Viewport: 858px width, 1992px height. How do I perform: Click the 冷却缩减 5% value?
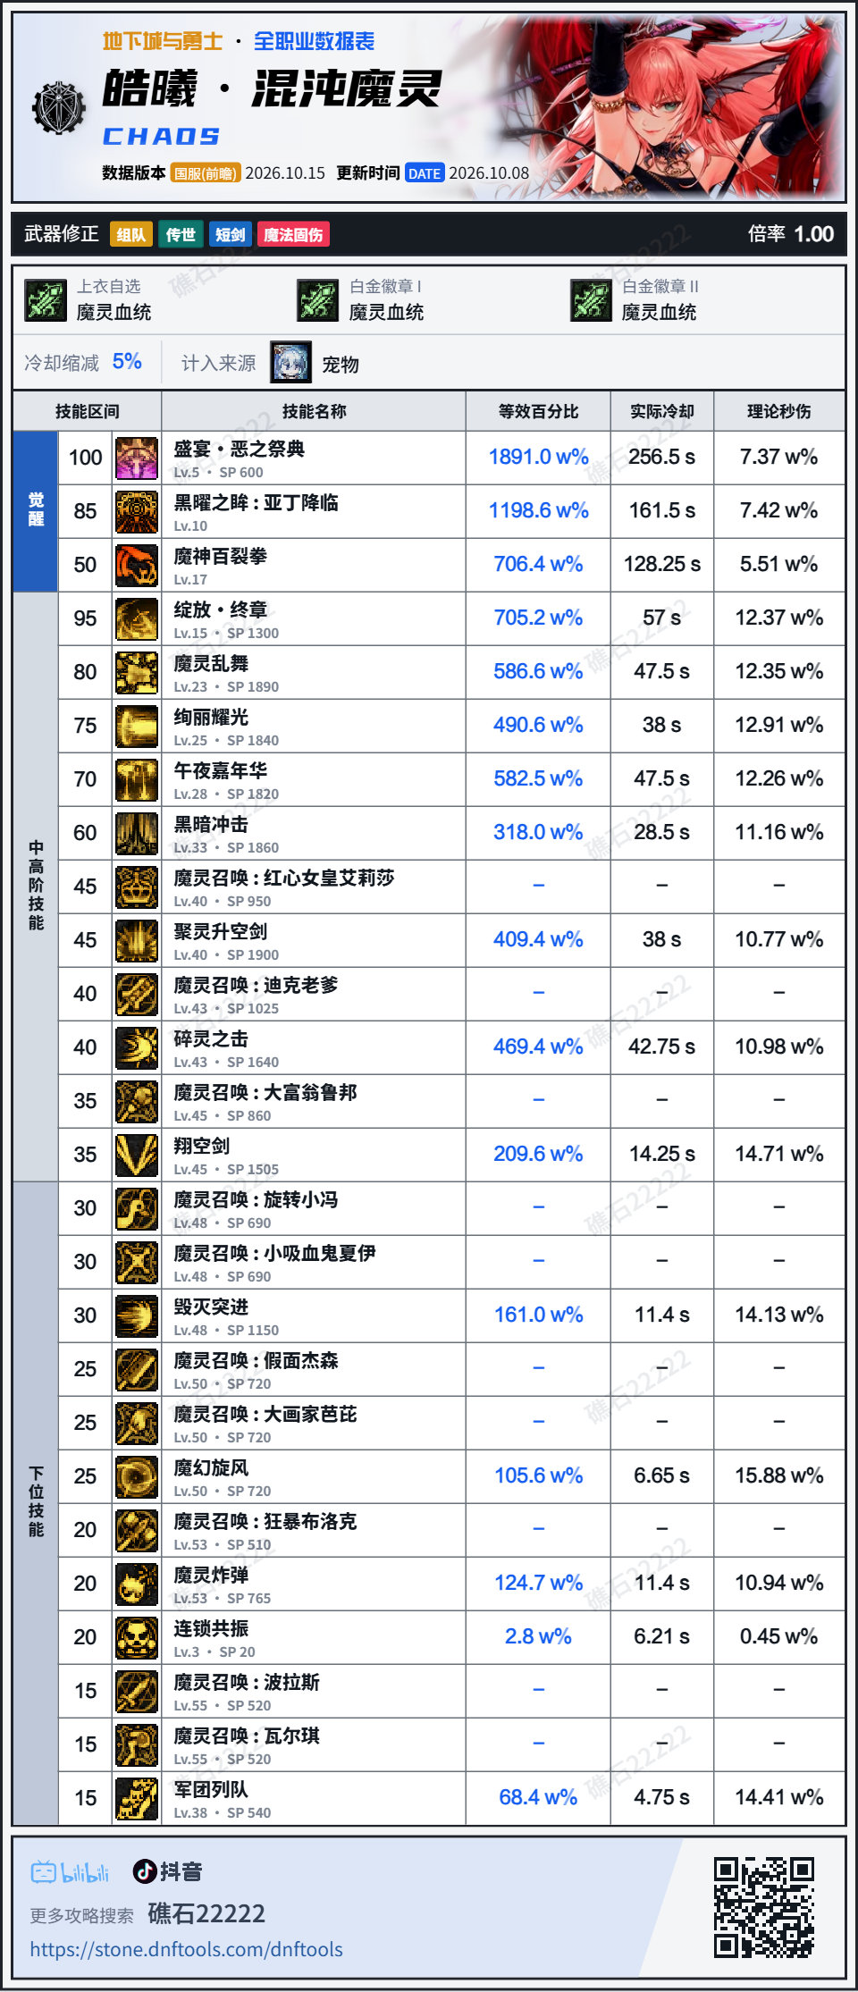tap(127, 361)
